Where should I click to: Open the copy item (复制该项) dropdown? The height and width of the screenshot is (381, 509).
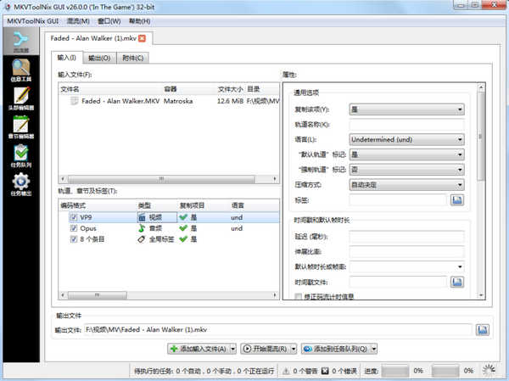tap(406, 109)
